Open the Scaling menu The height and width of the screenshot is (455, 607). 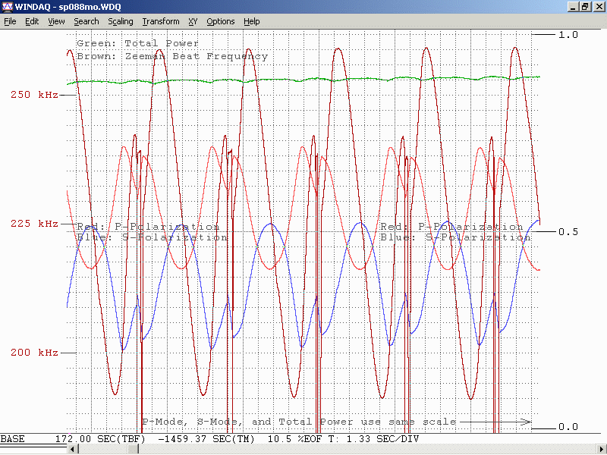pos(120,21)
